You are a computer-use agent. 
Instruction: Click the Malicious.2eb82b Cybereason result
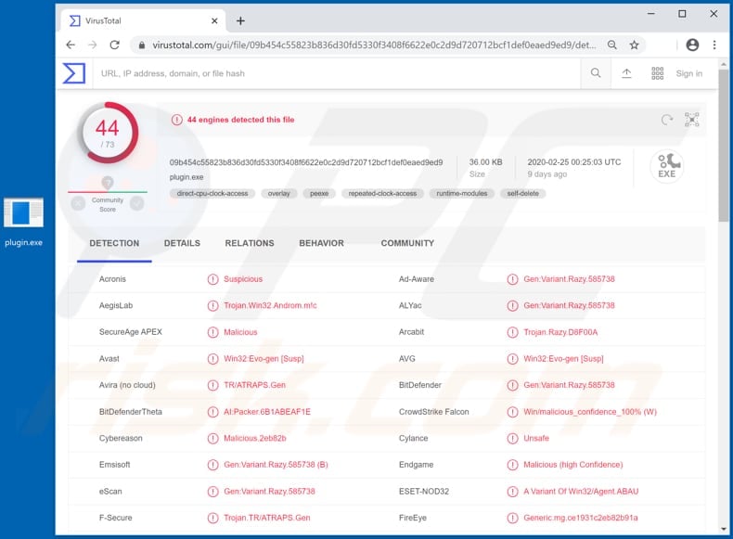click(254, 438)
